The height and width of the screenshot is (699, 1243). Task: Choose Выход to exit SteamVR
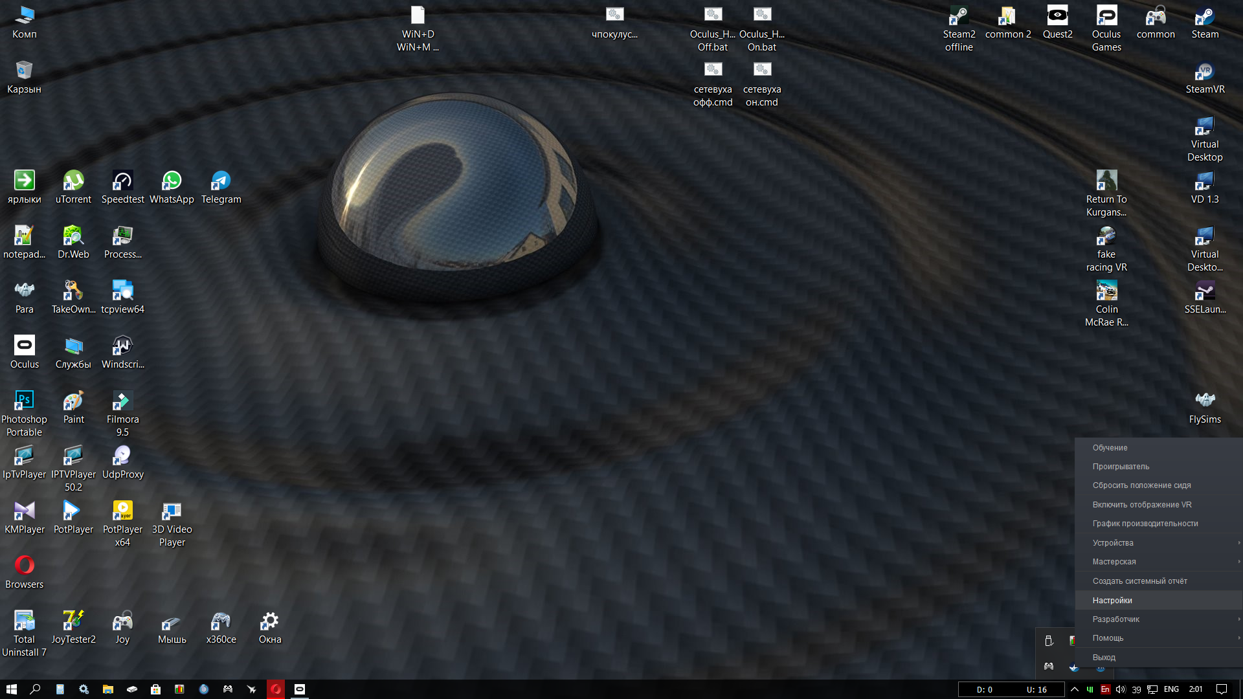pos(1159,657)
